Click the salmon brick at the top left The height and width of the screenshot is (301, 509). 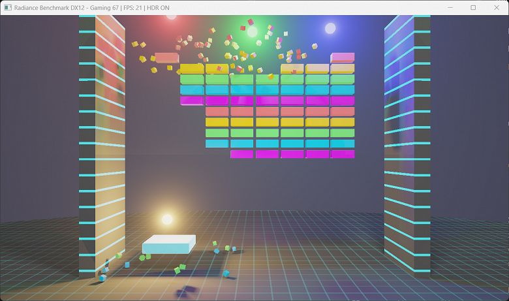[x=167, y=58]
